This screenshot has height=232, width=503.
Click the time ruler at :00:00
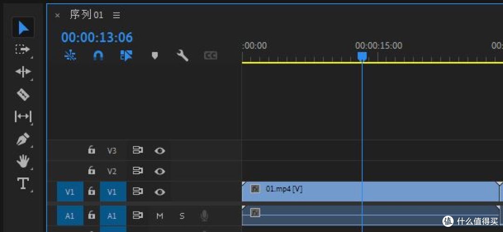click(254, 46)
